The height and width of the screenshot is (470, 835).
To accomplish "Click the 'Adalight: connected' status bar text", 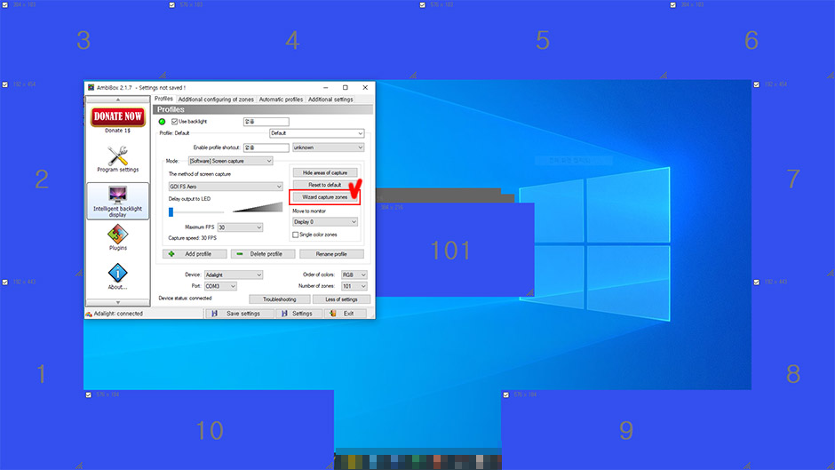I will pyautogui.click(x=118, y=314).
